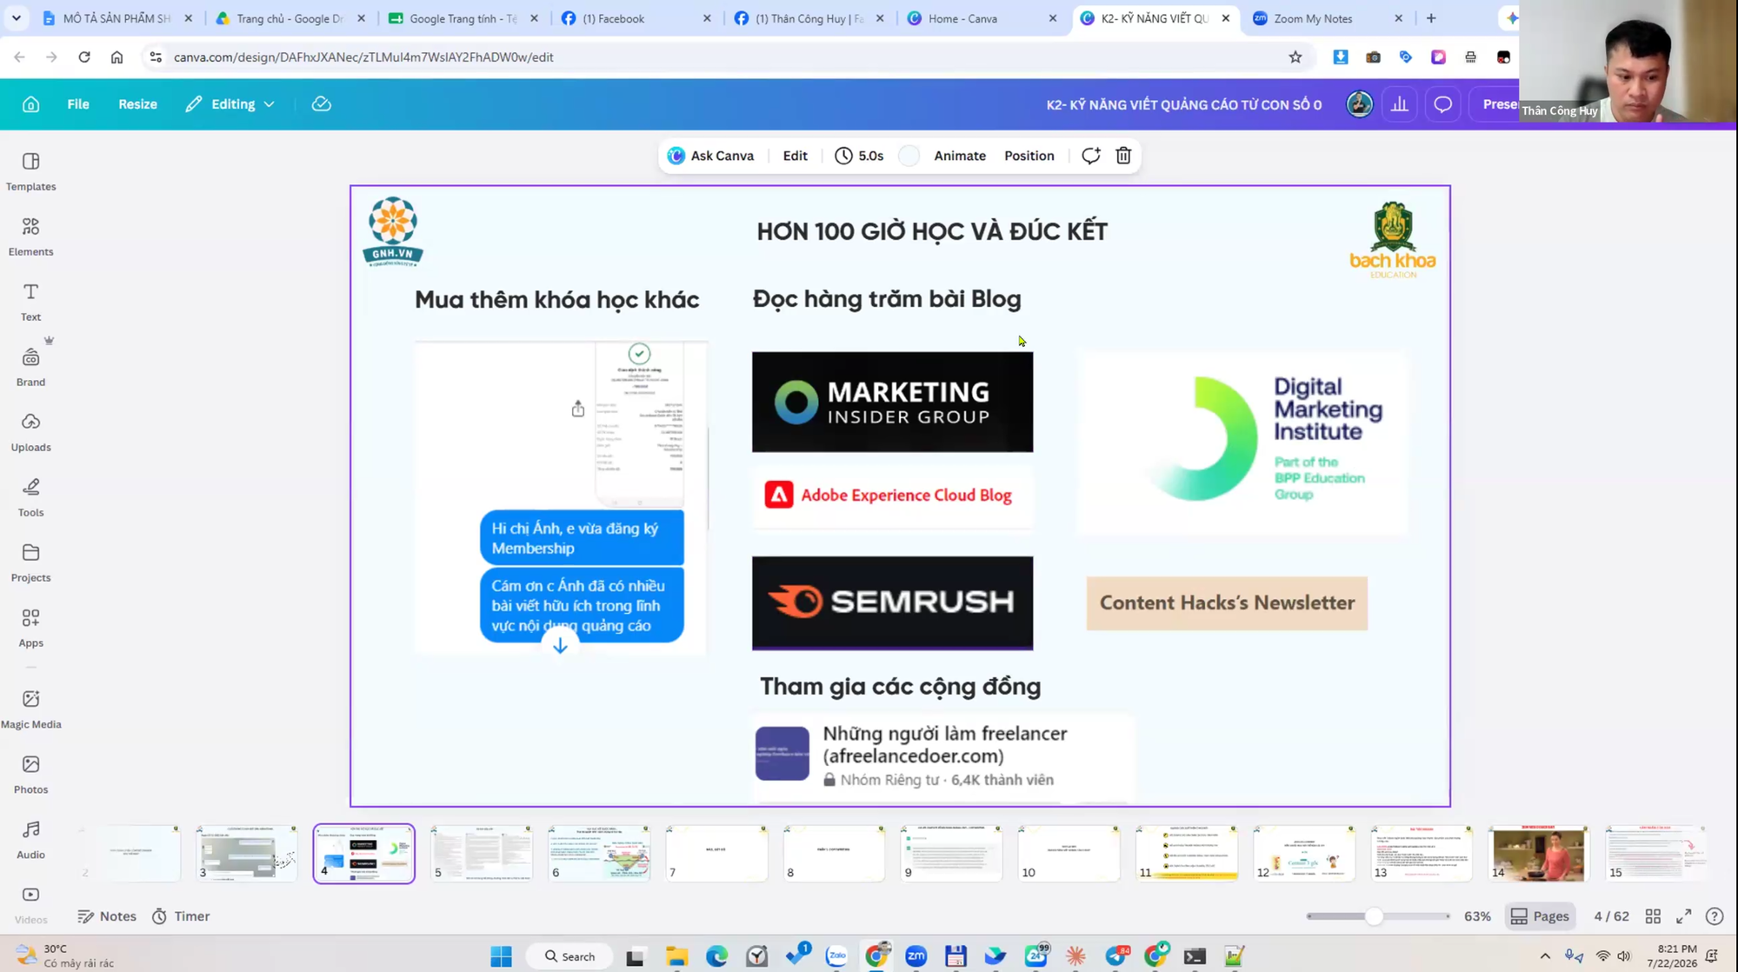The image size is (1738, 972).
Task: Open the Notes panel
Action: click(107, 916)
